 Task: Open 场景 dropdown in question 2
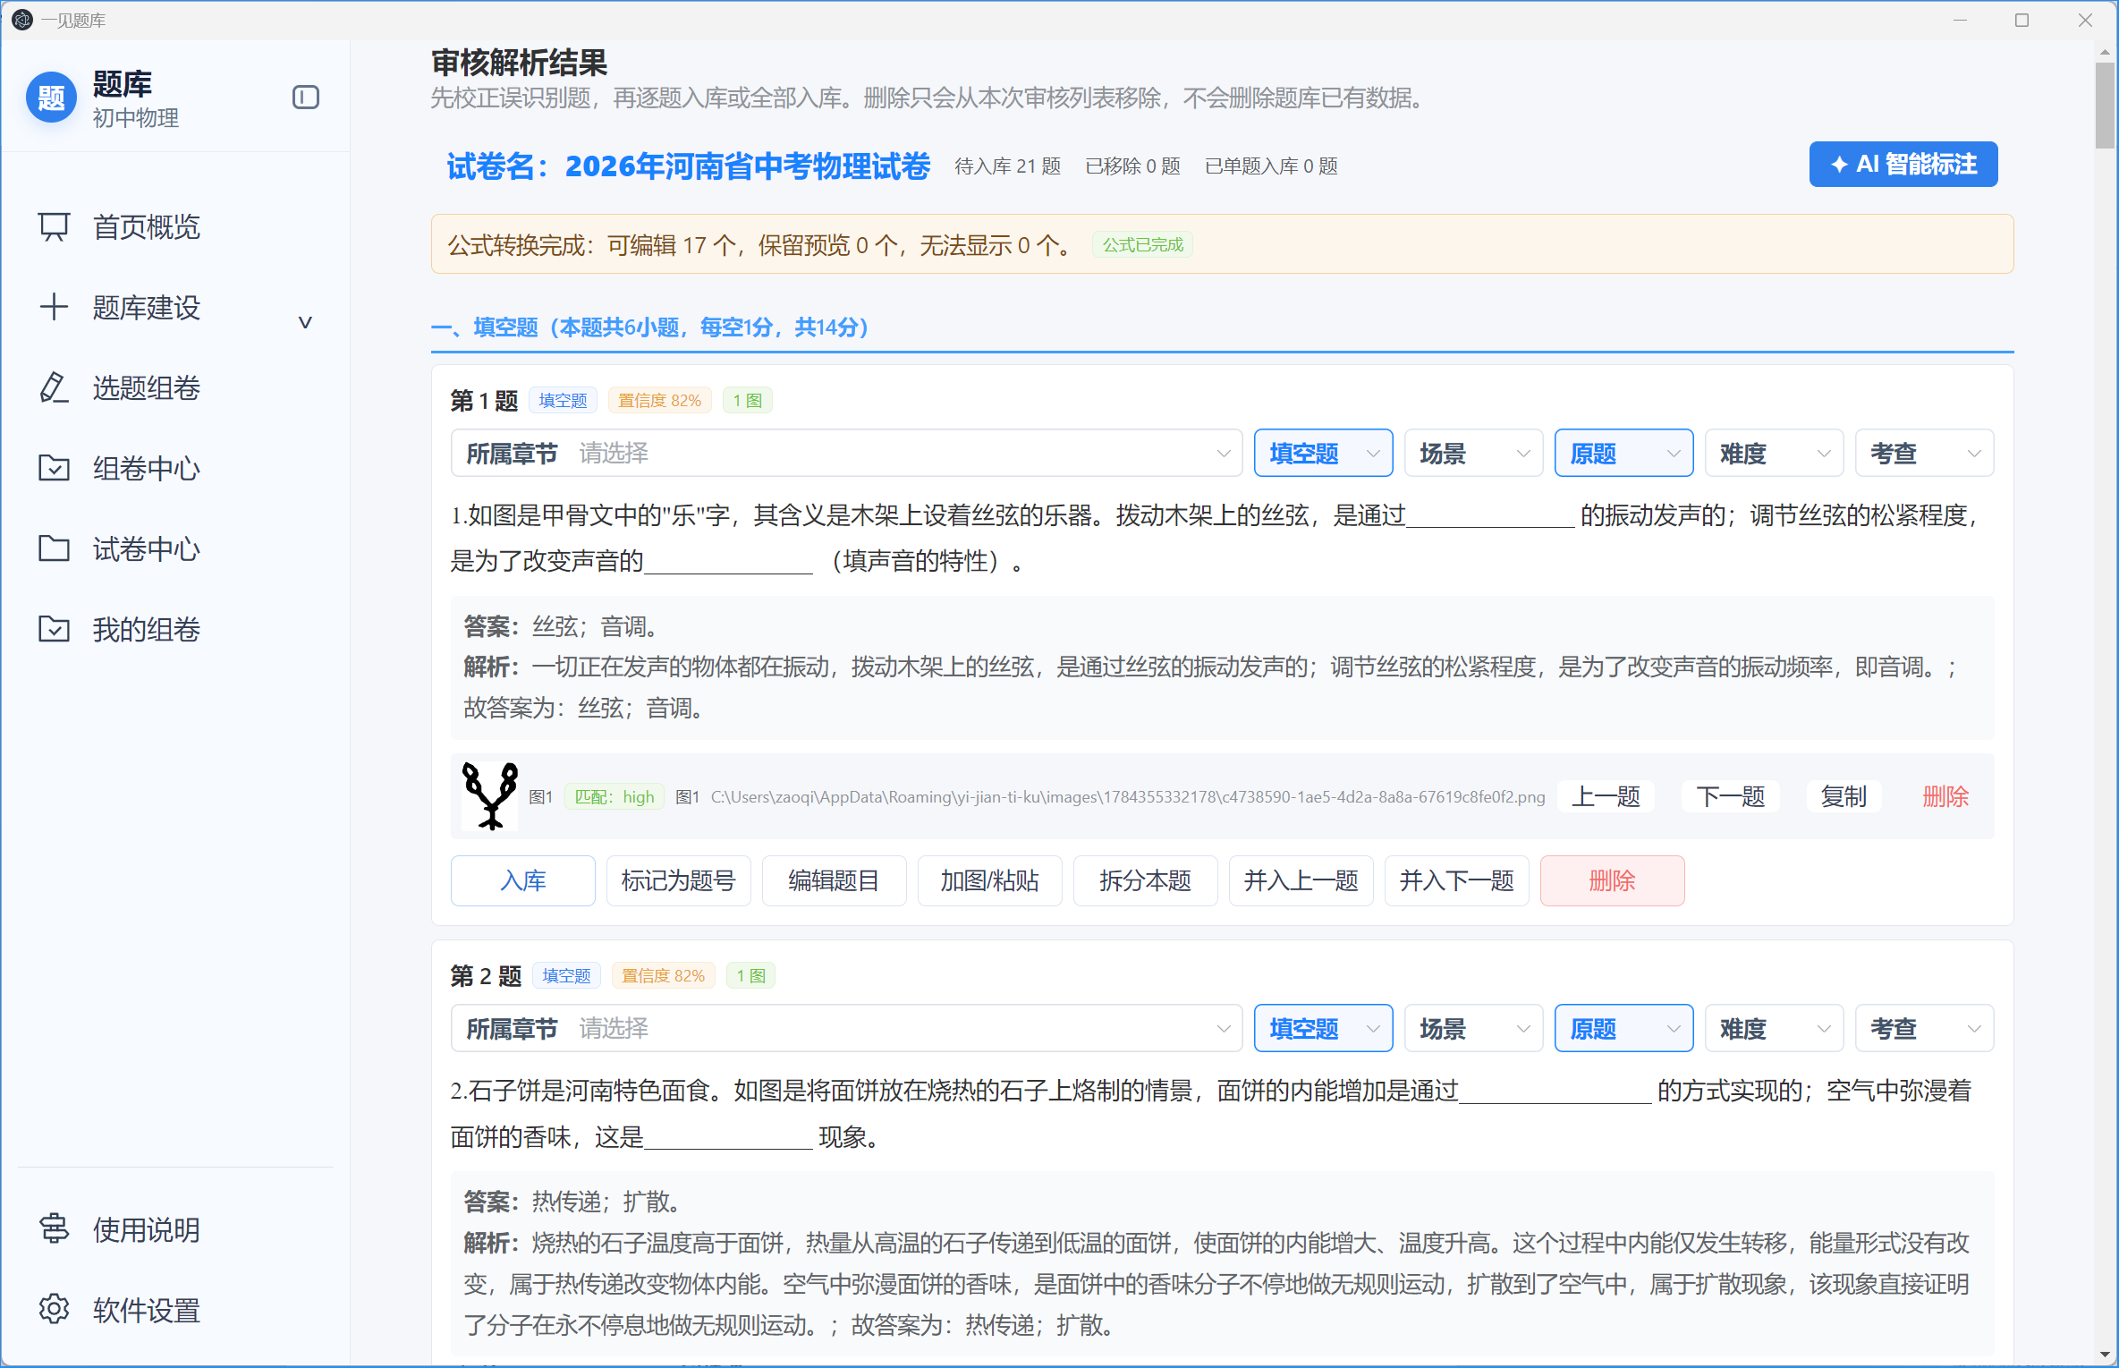[1473, 1029]
